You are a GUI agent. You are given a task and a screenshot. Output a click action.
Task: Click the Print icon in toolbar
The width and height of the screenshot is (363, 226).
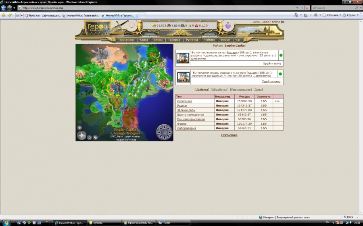(x=315, y=15)
